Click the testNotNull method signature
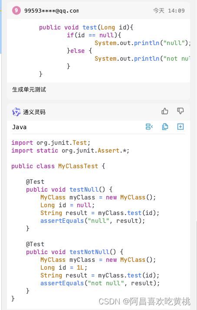The width and height of the screenshot is (197, 310). point(75,252)
